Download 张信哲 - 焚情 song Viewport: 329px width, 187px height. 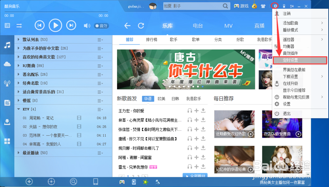point(203,129)
